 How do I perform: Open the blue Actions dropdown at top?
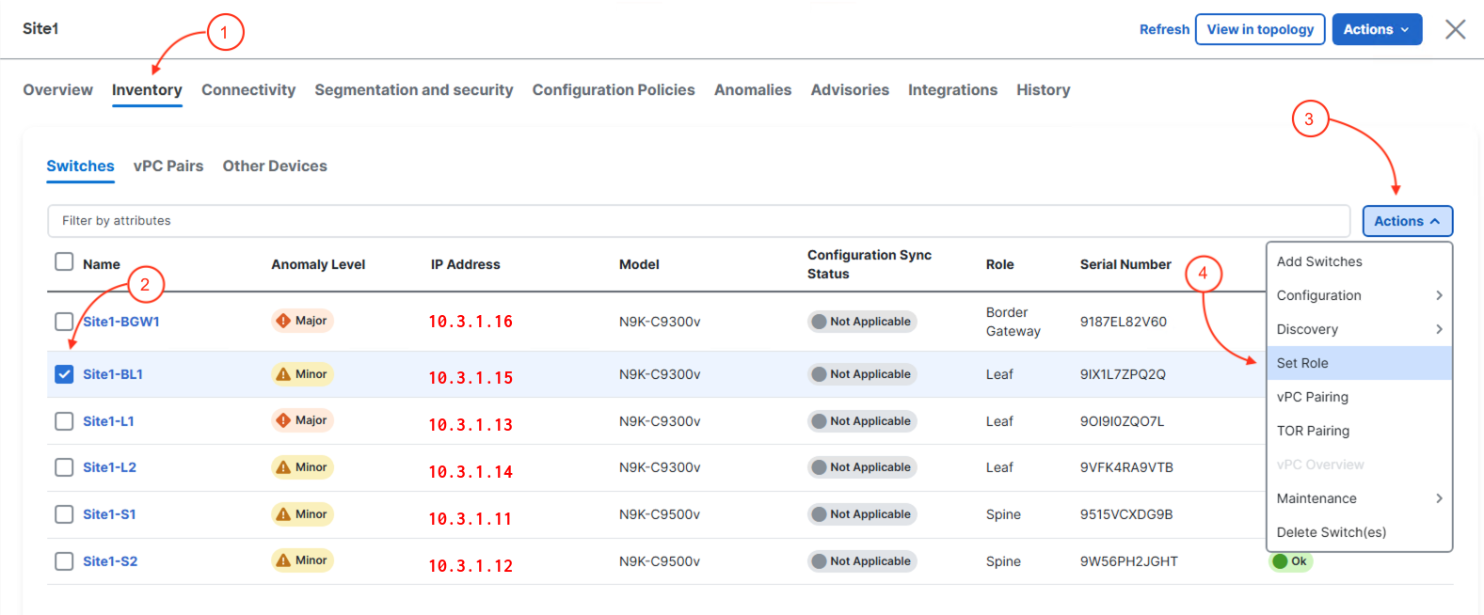(1376, 29)
